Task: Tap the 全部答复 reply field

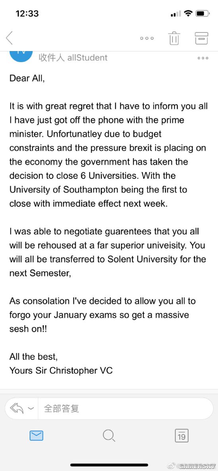Action: tap(125, 408)
